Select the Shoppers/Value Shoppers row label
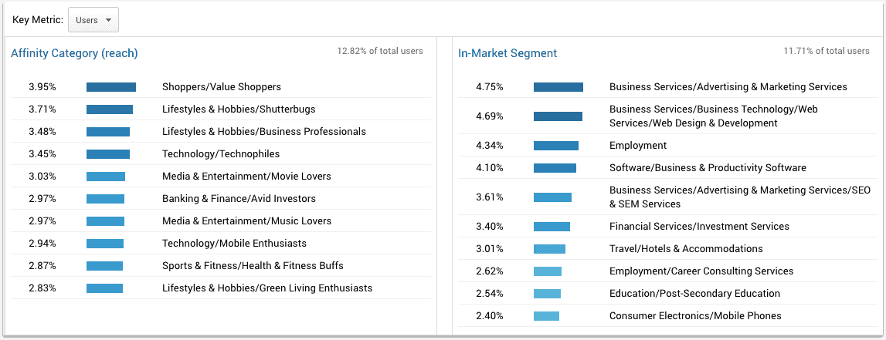This screenshot has width=886, height=340. [x=222, y=87]
